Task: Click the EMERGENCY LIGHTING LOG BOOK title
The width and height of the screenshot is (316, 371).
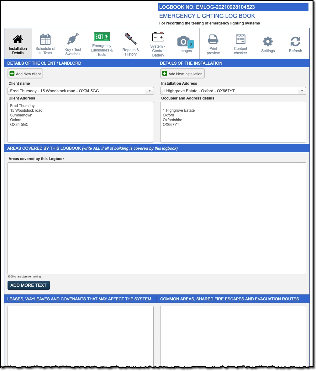Action: (207, 16)
